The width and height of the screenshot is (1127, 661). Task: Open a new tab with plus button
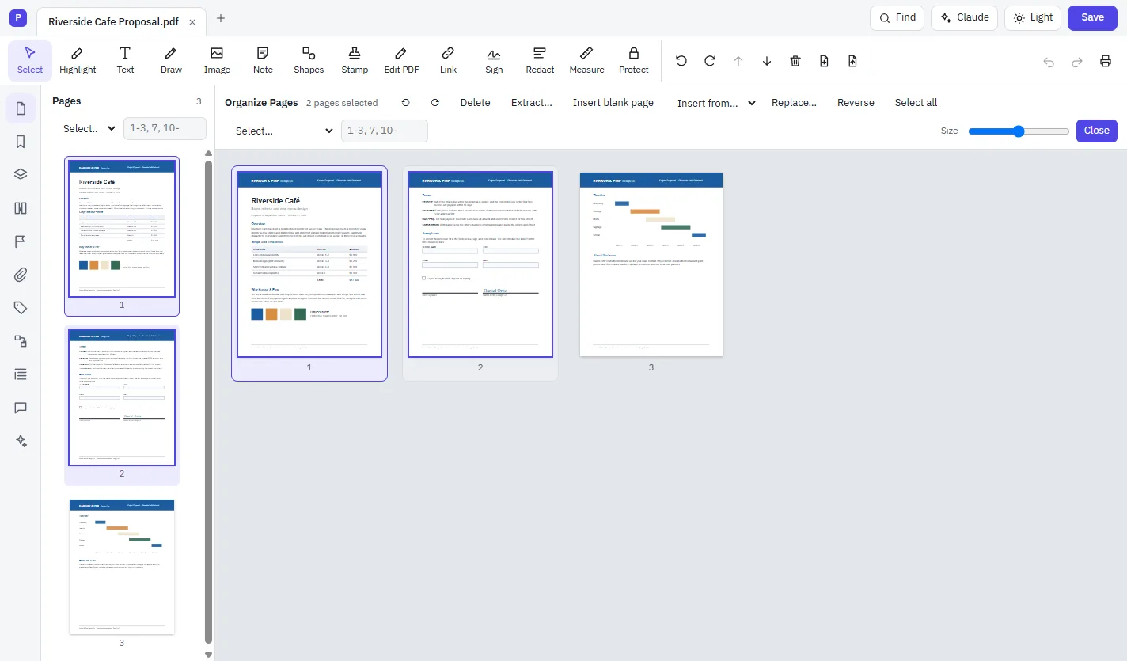221,18
